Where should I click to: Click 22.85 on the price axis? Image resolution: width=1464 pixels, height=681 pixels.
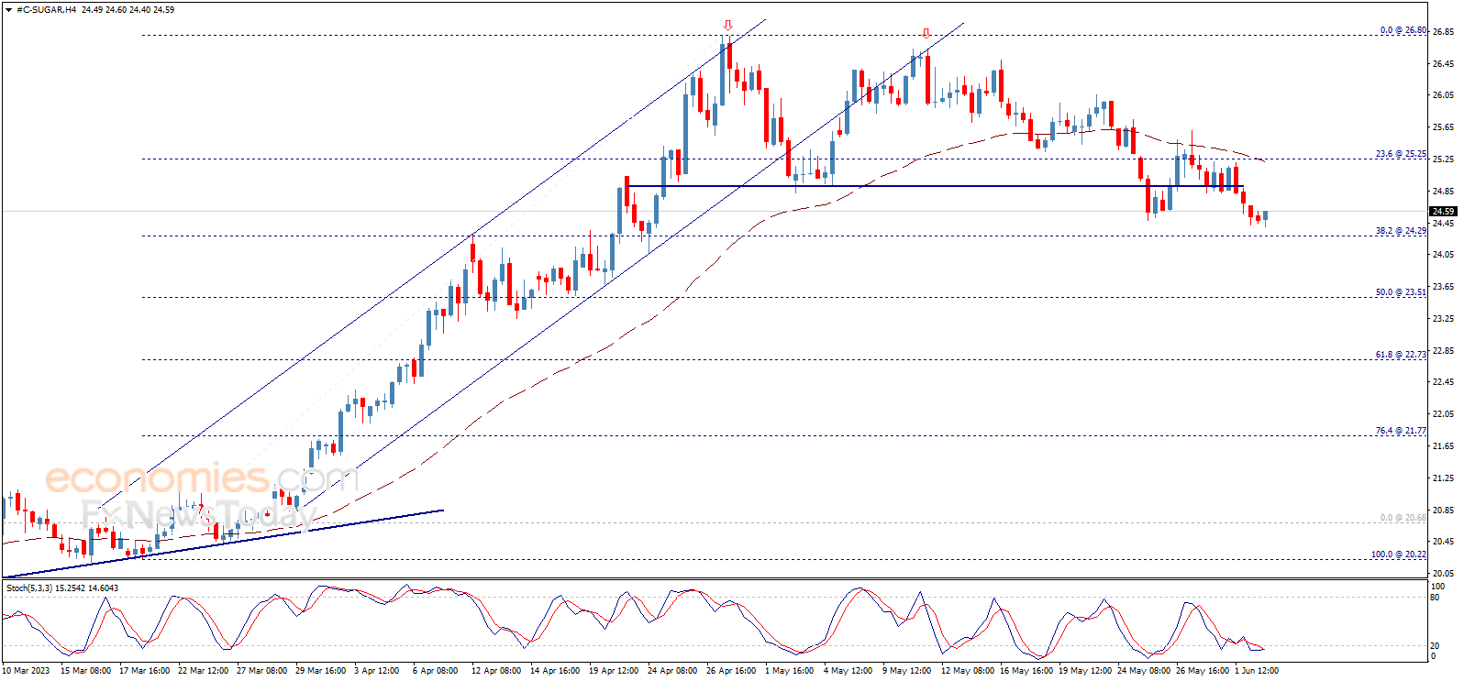pyautogui.click(x=1443, y=350)
